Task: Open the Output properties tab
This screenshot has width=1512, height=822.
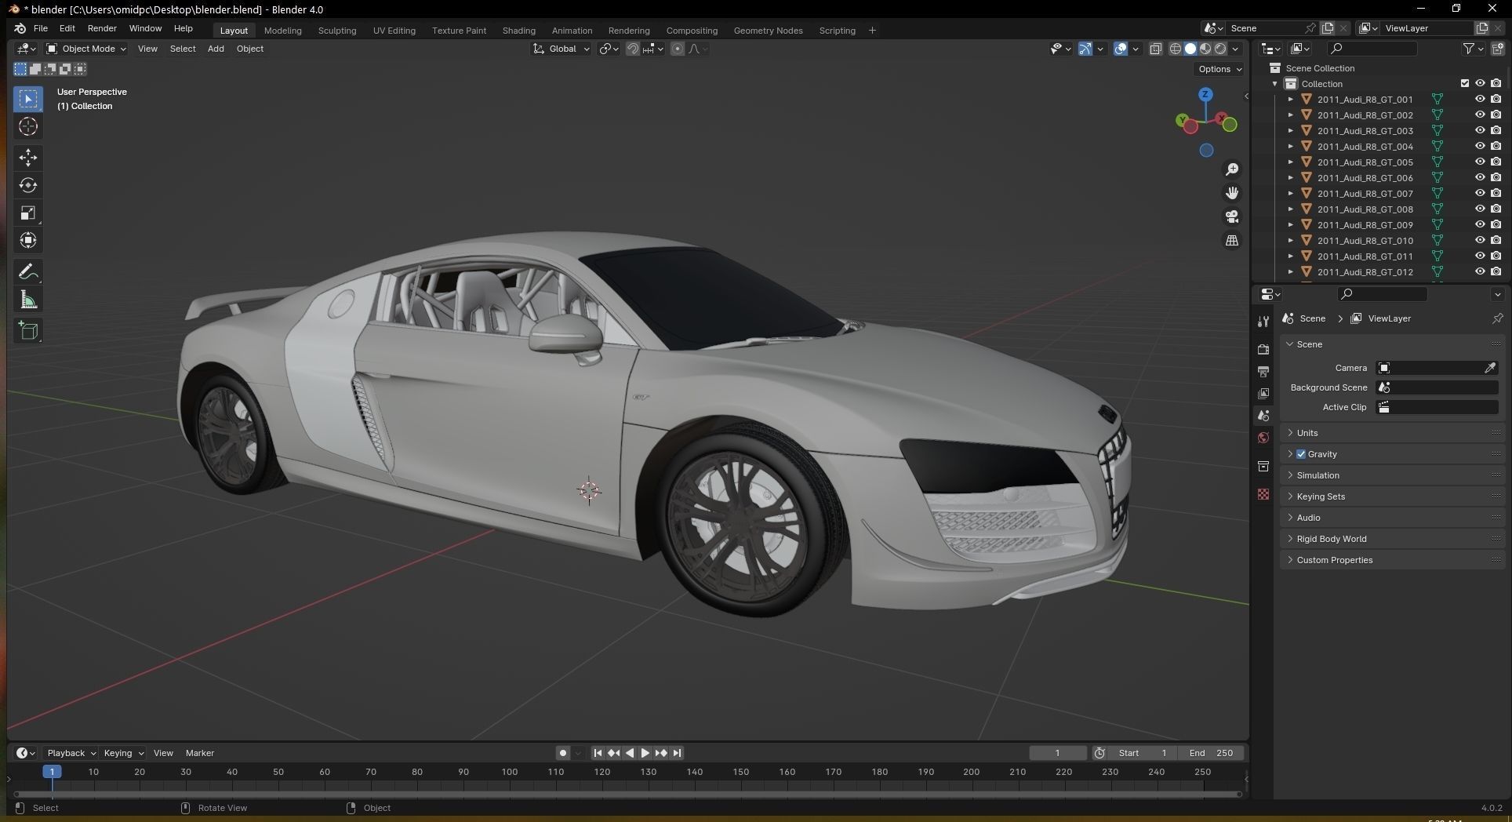Action: tap(1263, 371)
